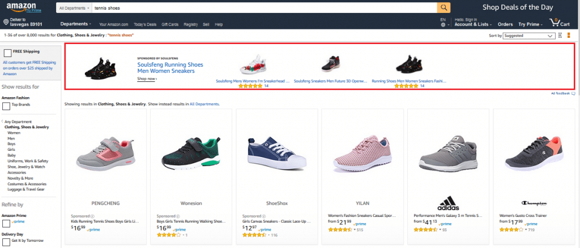580x248 pixels.
Task: Enable the FREE Shipping checkbox
Action: pos(7,53)
